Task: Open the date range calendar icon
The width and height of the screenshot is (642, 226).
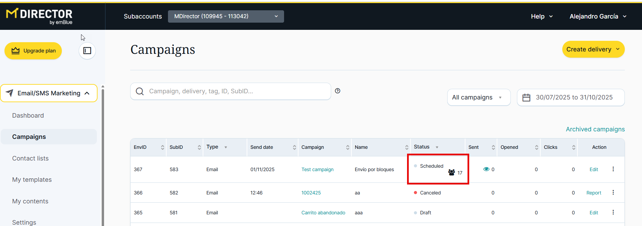Action: (526, 98)
